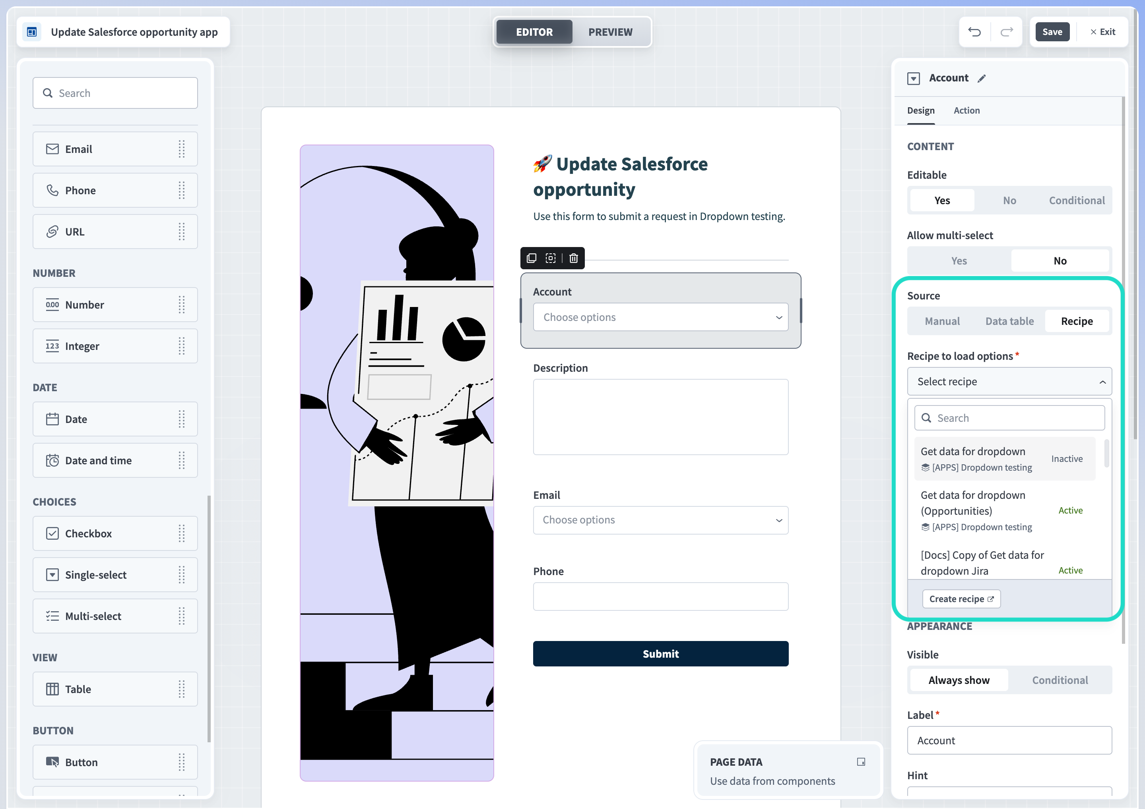
Task: Add a Date and time component
Action: (115, 460)
